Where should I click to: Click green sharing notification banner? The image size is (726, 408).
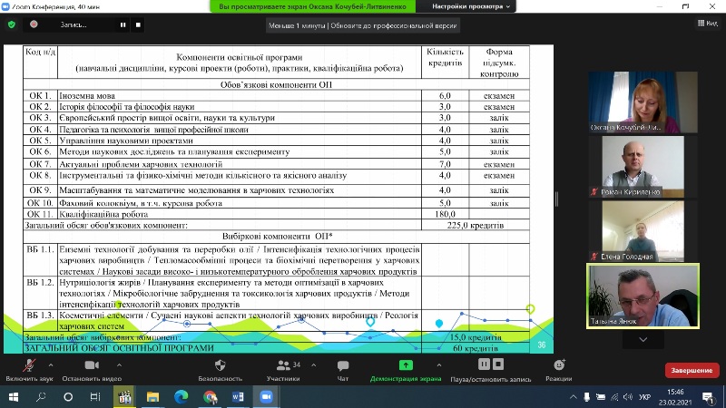(312, 6)
